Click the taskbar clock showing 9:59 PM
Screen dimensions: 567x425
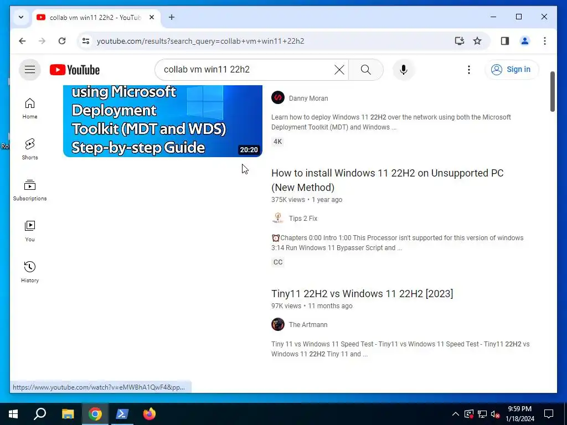(519, 414)
